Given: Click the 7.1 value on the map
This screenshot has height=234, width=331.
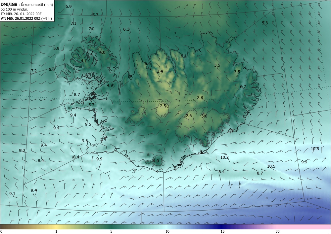Looking at the screenshot, I should pyautogui.click(x=73, y=23).
